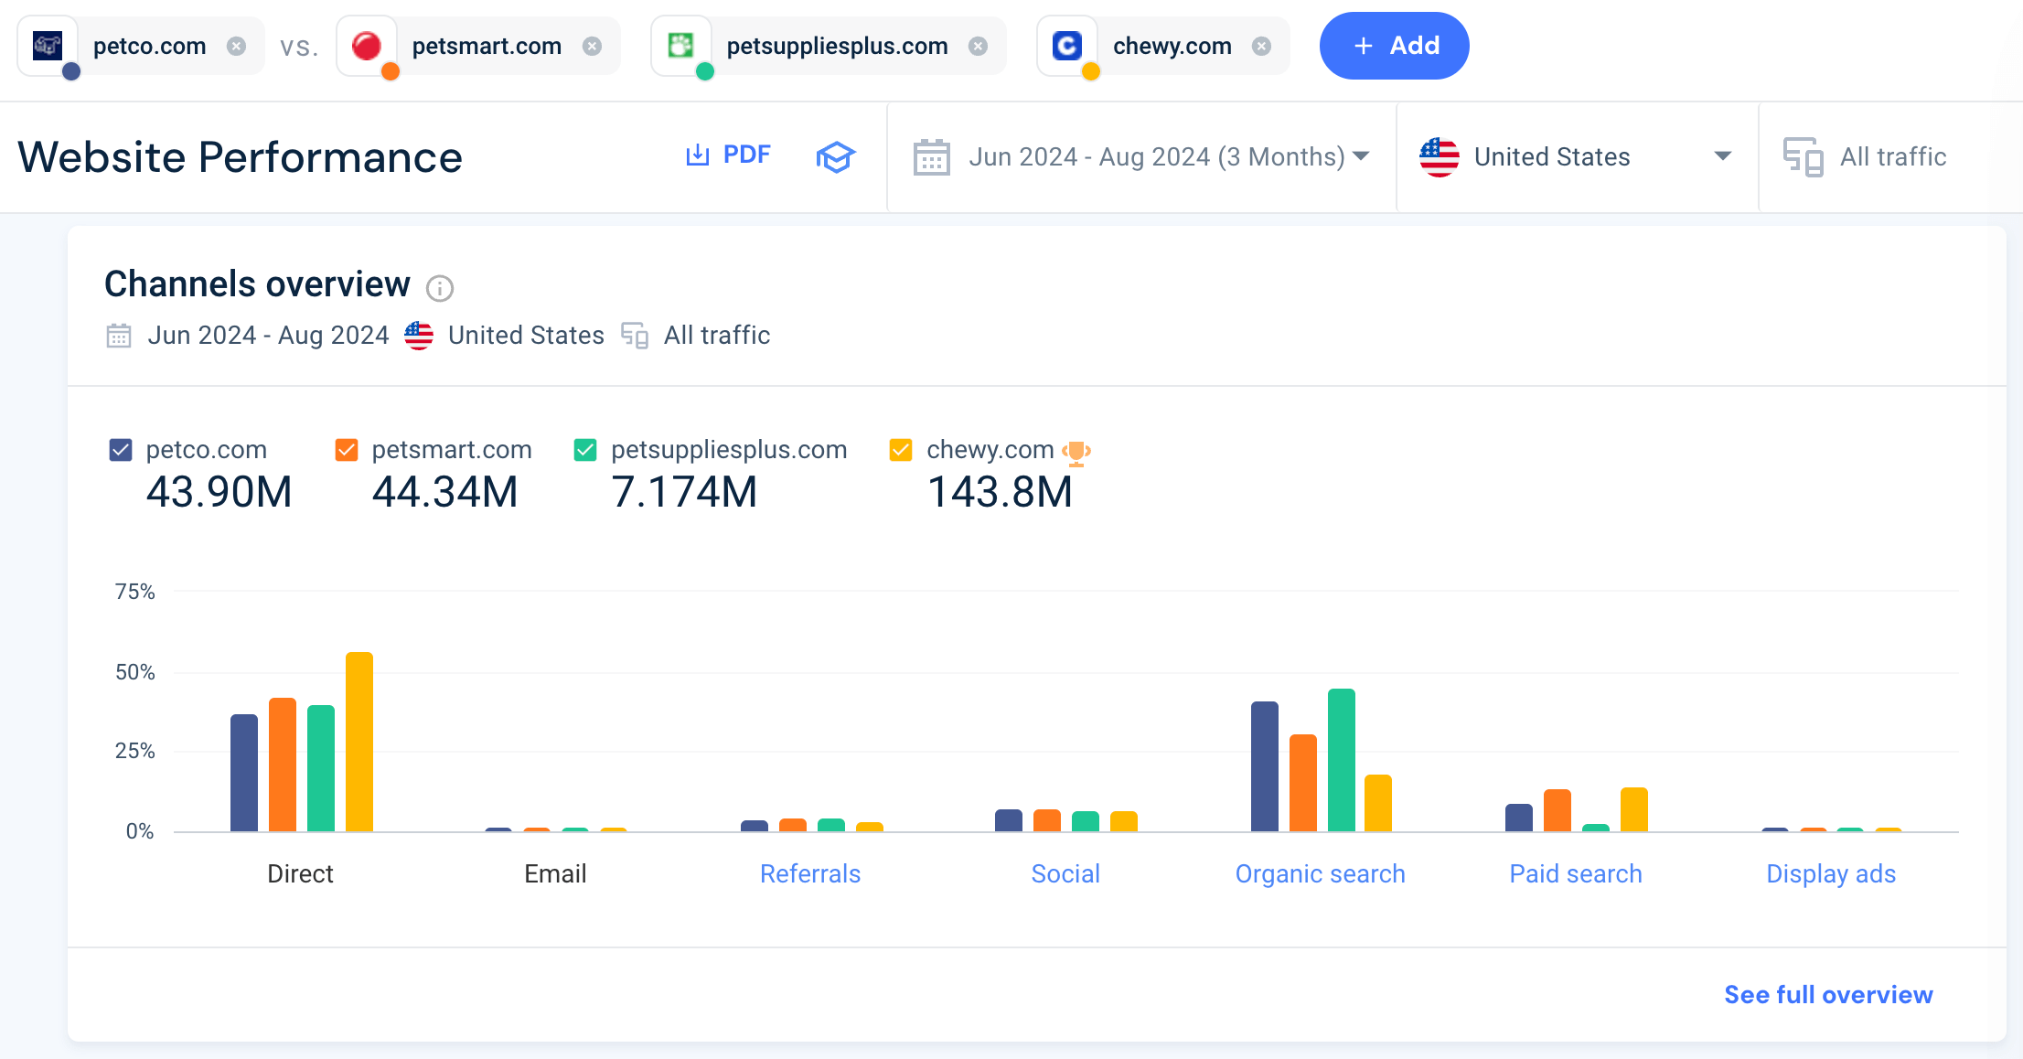This screenshot has height=1059, width=2023.
Task: Open the Social channel link
Action: 1065,874
